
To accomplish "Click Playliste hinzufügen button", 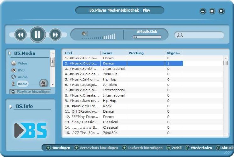I will coord(30,92).
